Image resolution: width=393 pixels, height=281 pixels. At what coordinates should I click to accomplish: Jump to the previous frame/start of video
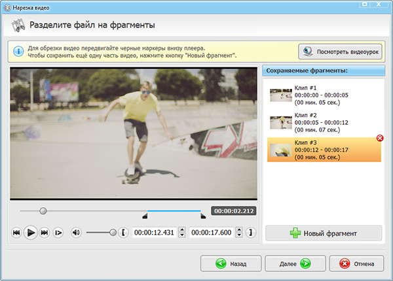coord(16,233)
